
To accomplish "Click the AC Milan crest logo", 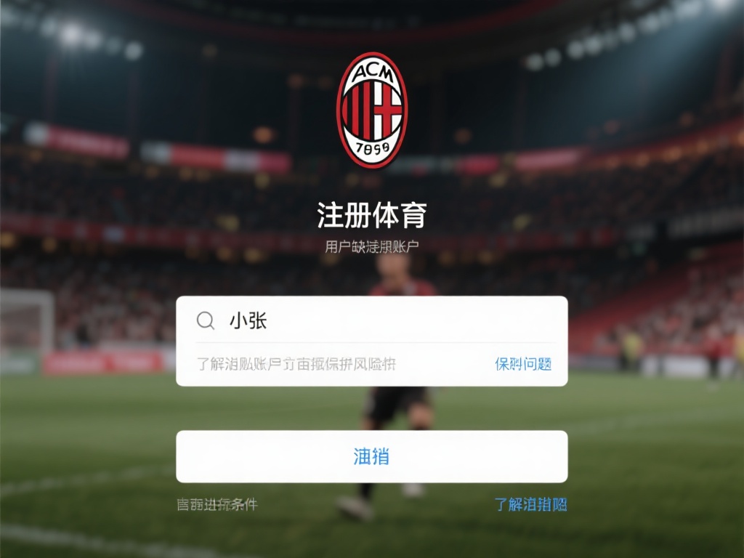I will 371,110.
